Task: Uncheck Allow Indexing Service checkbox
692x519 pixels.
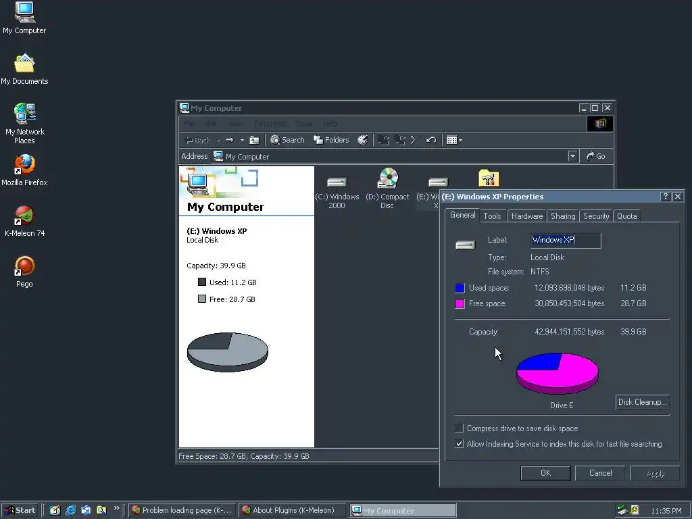Action: (459, 443)
